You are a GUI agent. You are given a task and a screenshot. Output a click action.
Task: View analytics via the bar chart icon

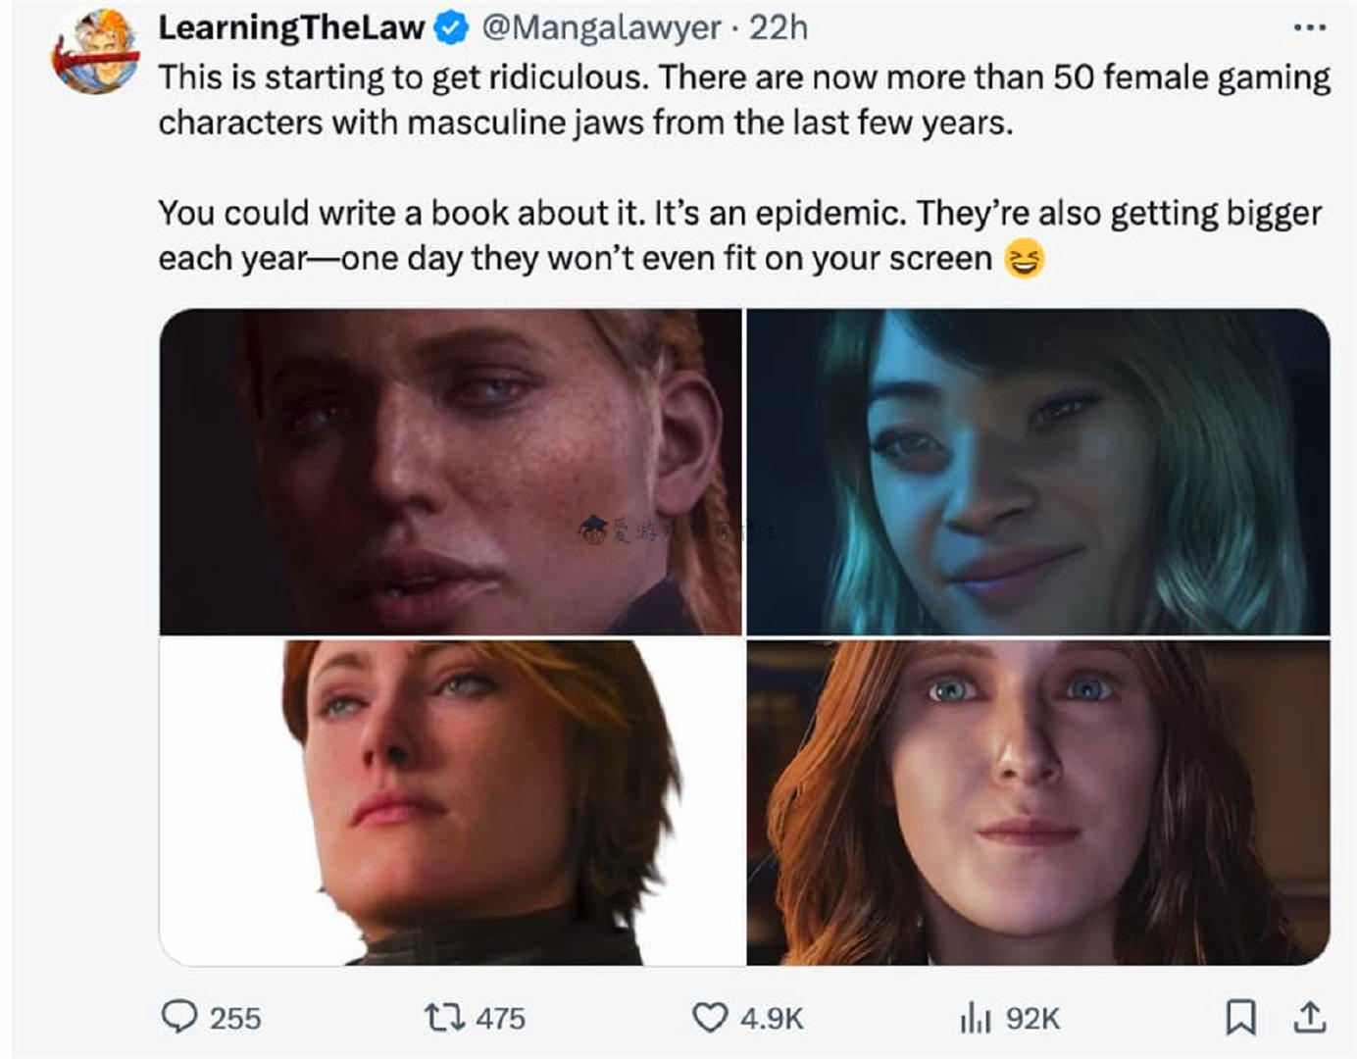pos(976,1018)
